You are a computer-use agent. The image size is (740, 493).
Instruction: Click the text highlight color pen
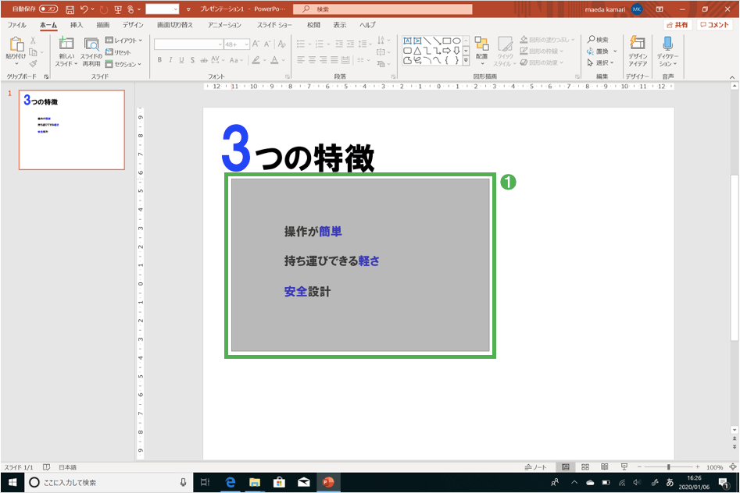click(256, 60)
